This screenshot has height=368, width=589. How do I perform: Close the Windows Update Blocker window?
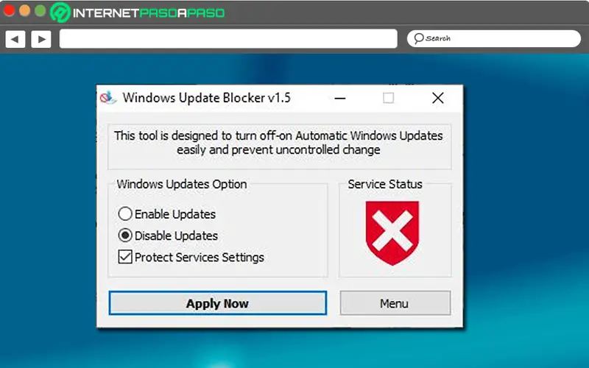click(x=437, y=98)
